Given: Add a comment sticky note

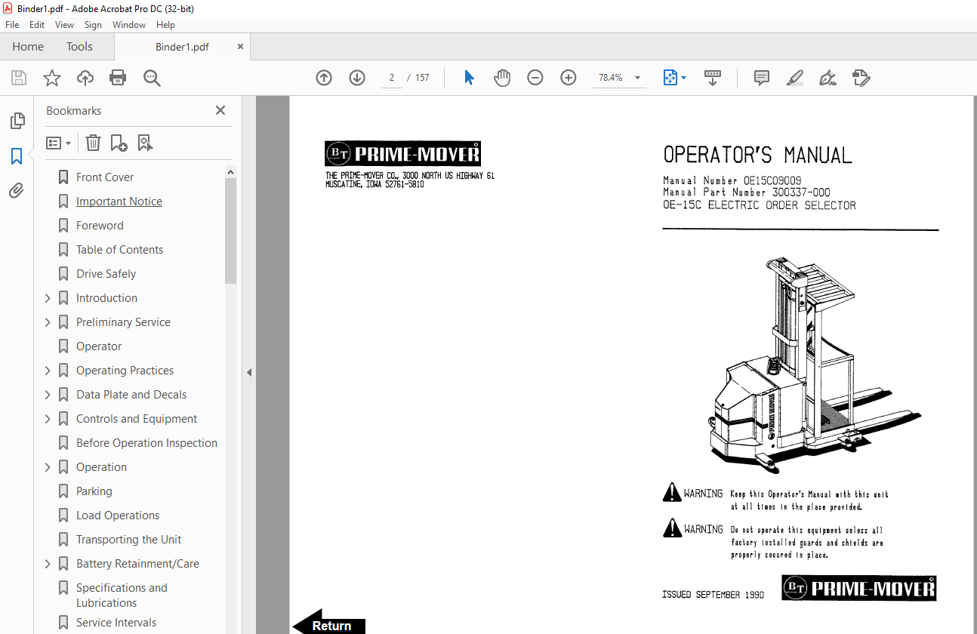Looking at the screenshot, I should pyautogui.click(x=762, y=78).
